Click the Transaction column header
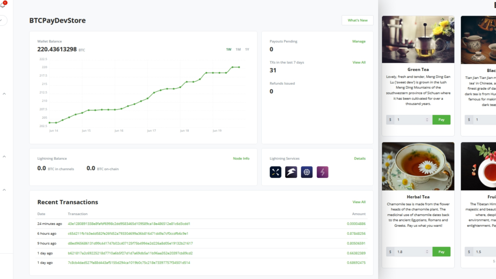Screen dimensions: 496x279 click(x=78, y=214)
